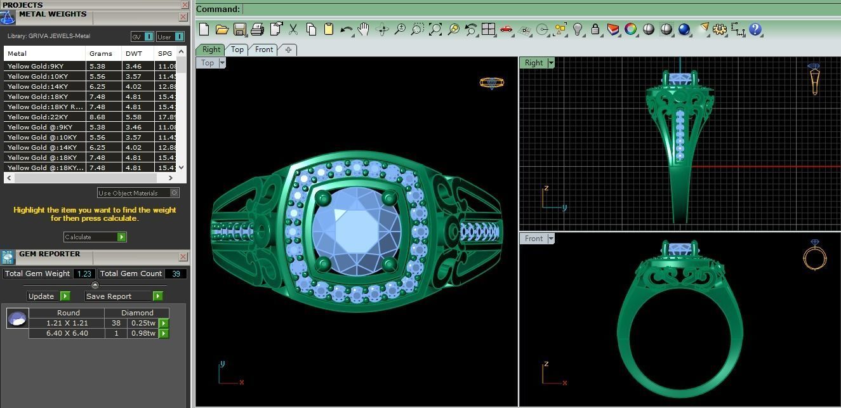Open the object snap circle icon
Image resolution: width=841 pixels, height=408 pixels.
pyautogui.click(x=542, y=29)
